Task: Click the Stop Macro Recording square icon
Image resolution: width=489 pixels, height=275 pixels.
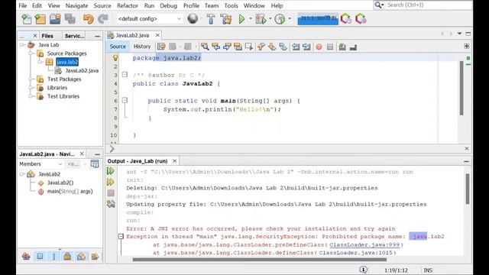Action: pyautogui.click(x=330, y=47)
